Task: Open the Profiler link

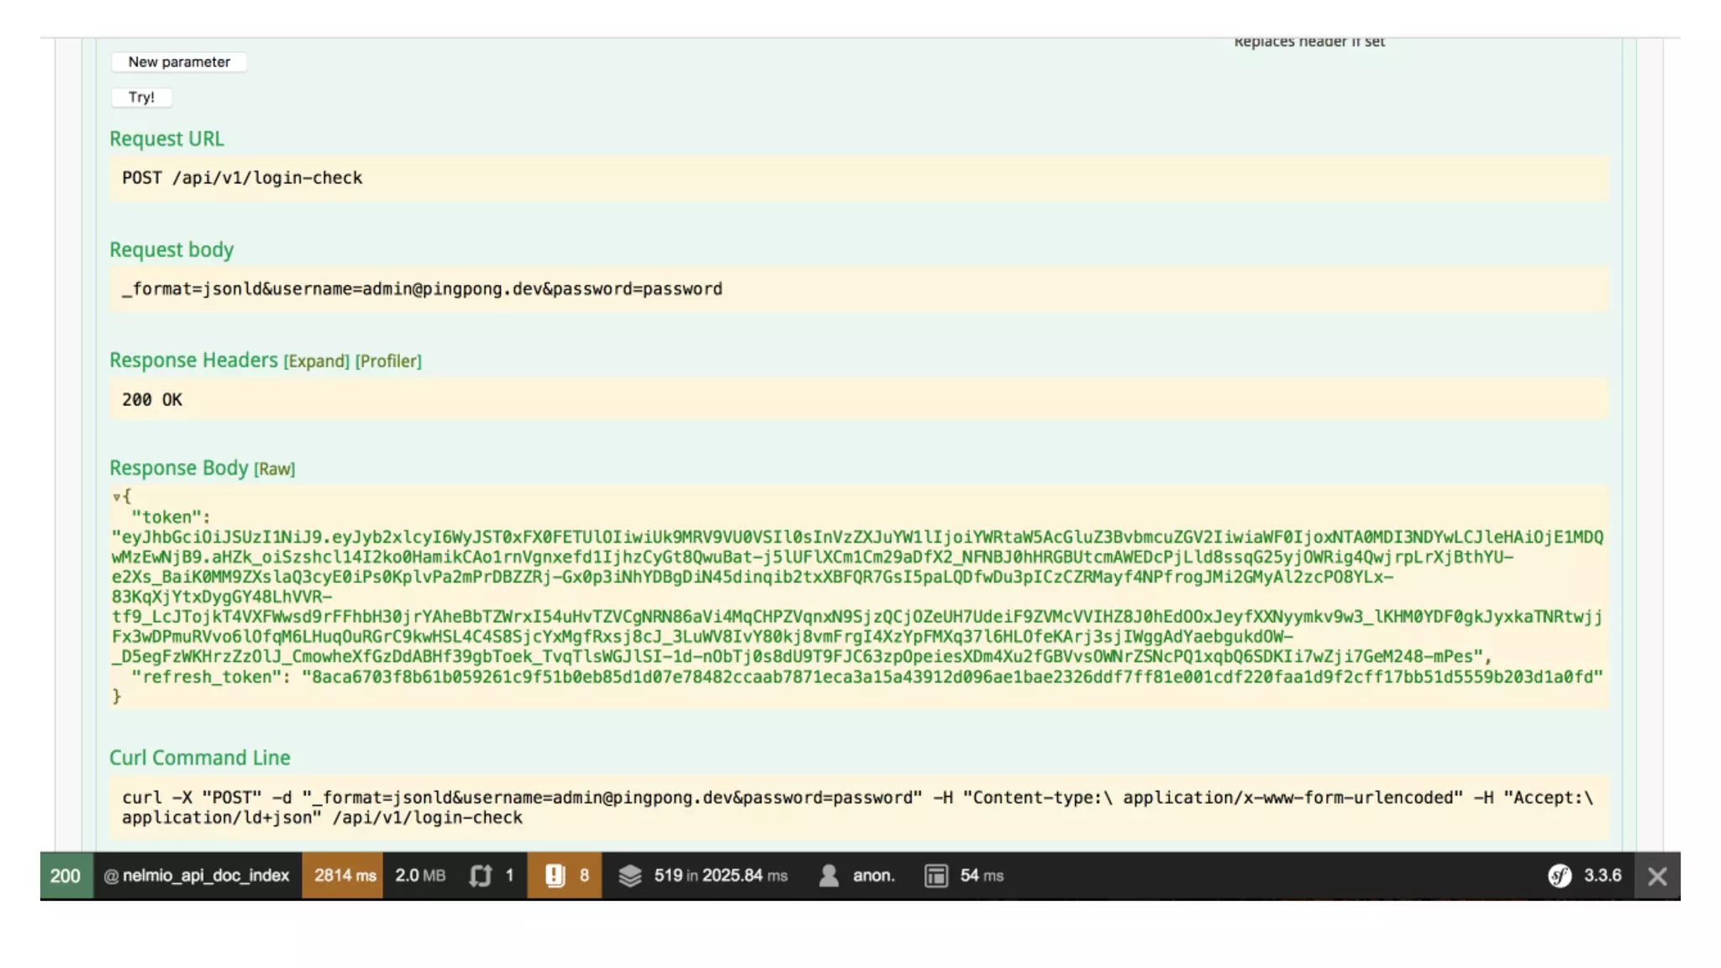Action: pyautogui.click(x=388, y=361)
